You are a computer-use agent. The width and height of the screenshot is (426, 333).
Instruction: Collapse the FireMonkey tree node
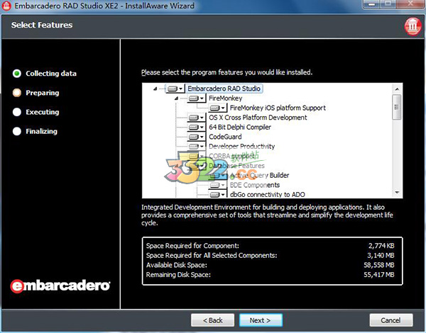coord(176,98)
